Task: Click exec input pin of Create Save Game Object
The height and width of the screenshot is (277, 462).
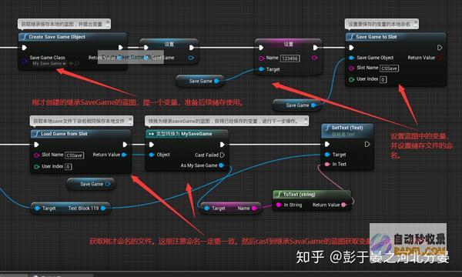Action: 25,48
